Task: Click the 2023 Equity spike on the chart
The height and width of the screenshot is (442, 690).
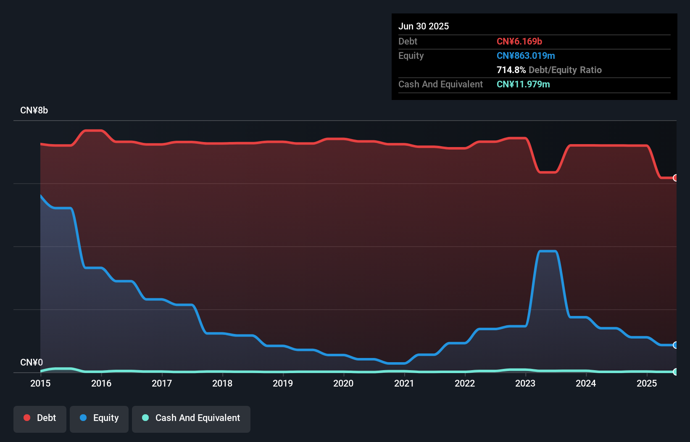Action: 547,252
